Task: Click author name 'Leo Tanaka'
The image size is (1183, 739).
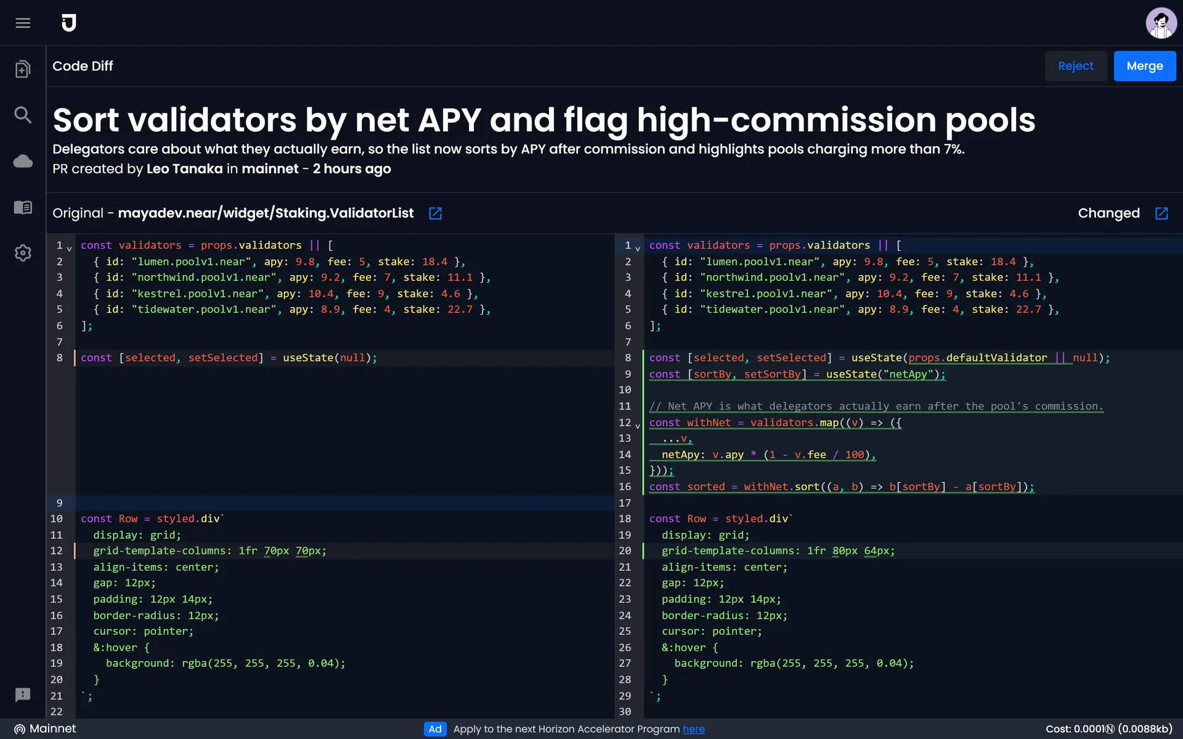Action: 184,169
